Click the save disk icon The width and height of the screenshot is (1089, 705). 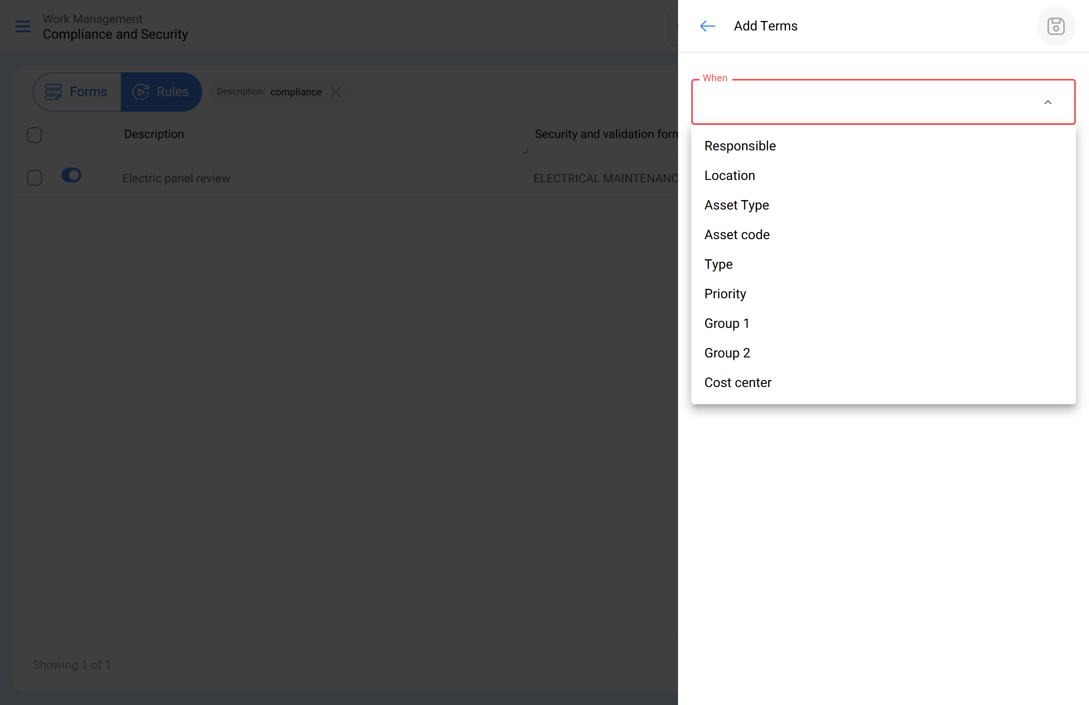point(1056,26)
